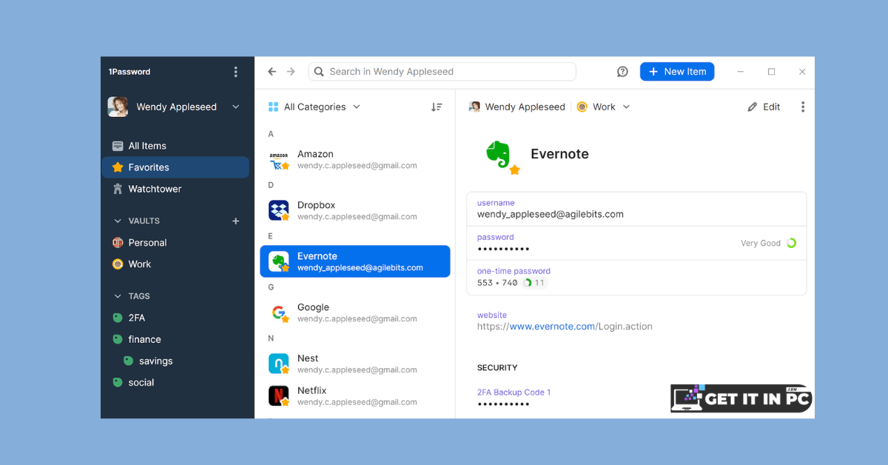
Task: Create a New Item
Action: (x=677, y=72)
